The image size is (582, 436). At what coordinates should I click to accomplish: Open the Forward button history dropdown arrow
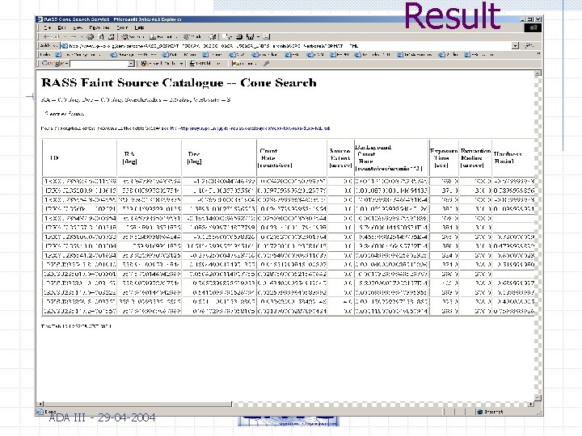(x=82, y=36)
